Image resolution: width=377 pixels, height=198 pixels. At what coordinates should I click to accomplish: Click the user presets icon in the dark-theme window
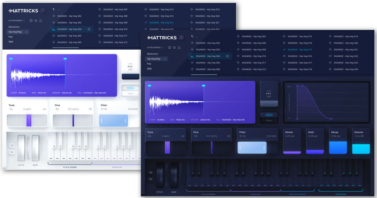pos(179,47)
